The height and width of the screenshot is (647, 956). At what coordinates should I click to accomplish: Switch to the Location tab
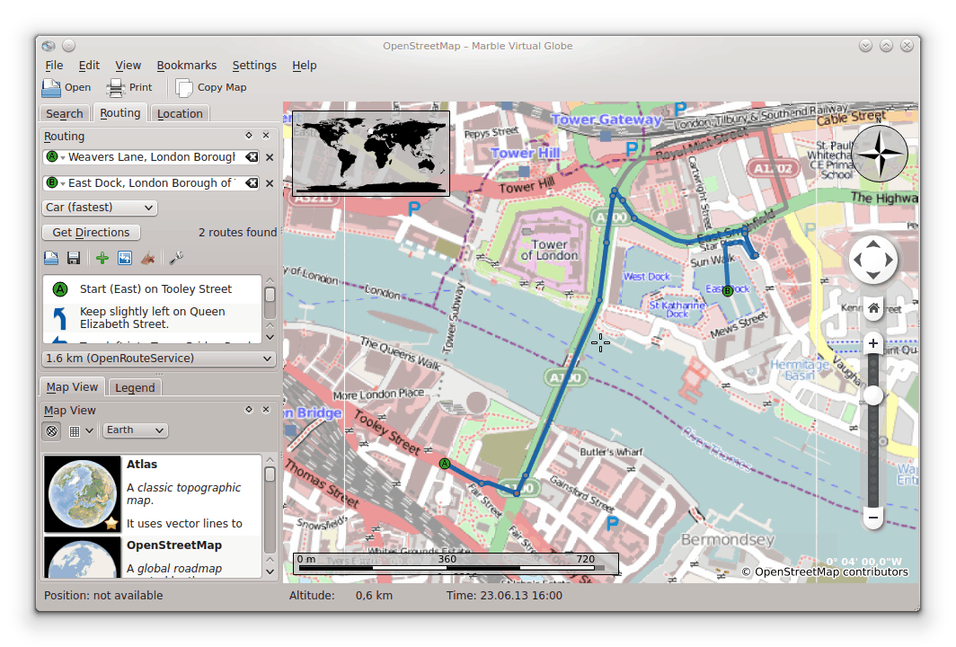click(180, 114)
